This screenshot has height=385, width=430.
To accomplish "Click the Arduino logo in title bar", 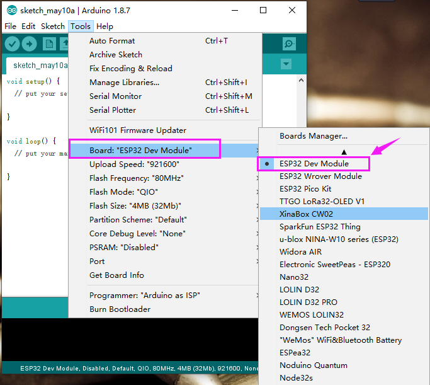I will click(12, 11).
